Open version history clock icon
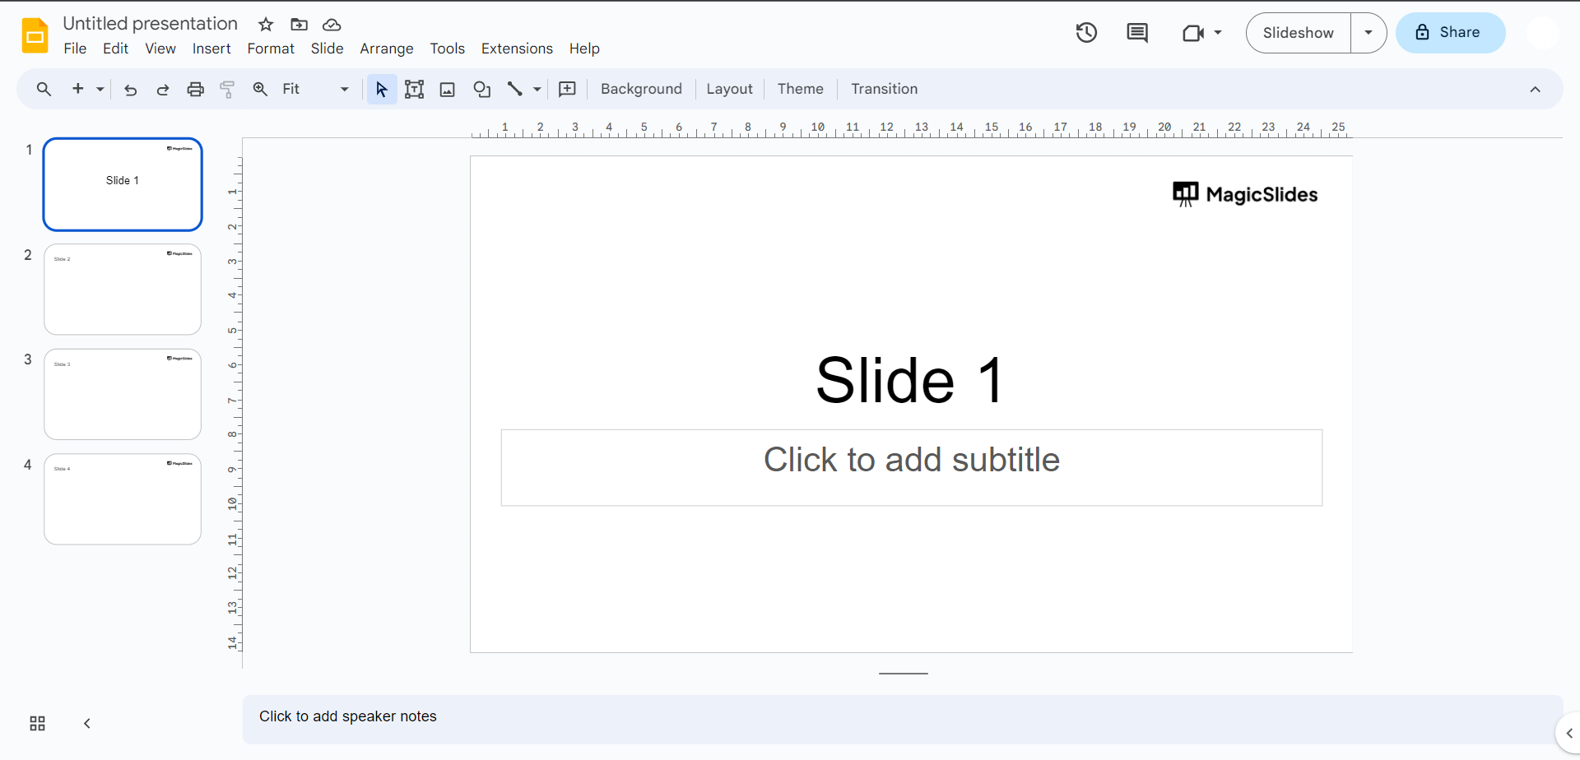Screen dimensions: 1580x760 pyautogui.click(x=1086, y=33)
